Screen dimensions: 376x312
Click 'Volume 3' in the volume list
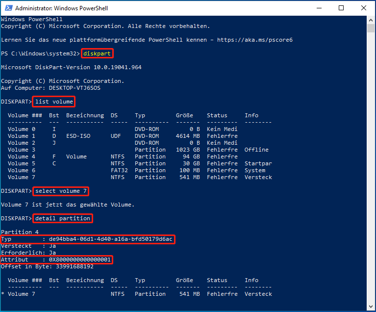coord(22,150)
